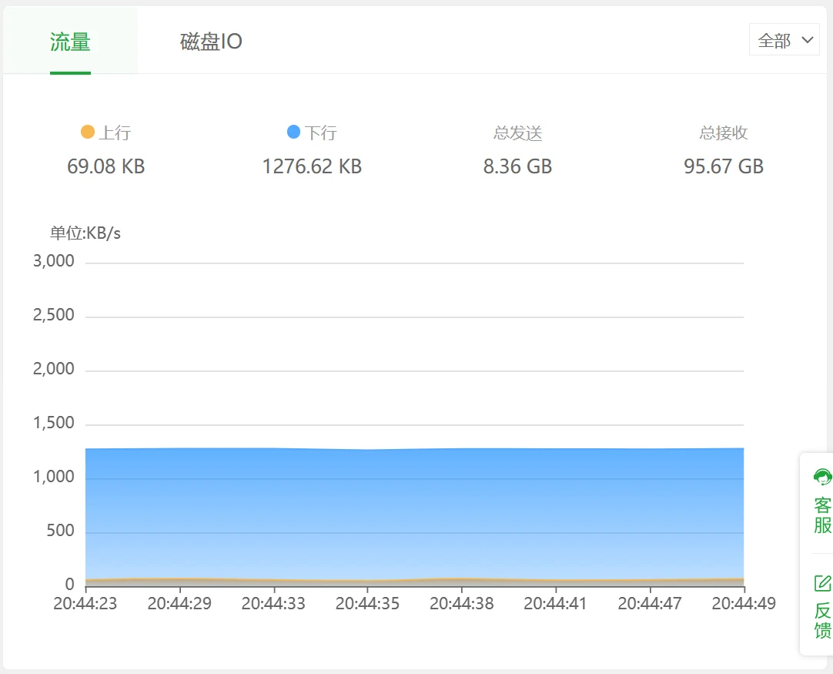The image size is (833, 674).
Task: Toggle the orange 上行 legend dot
Action: [88, 132]
